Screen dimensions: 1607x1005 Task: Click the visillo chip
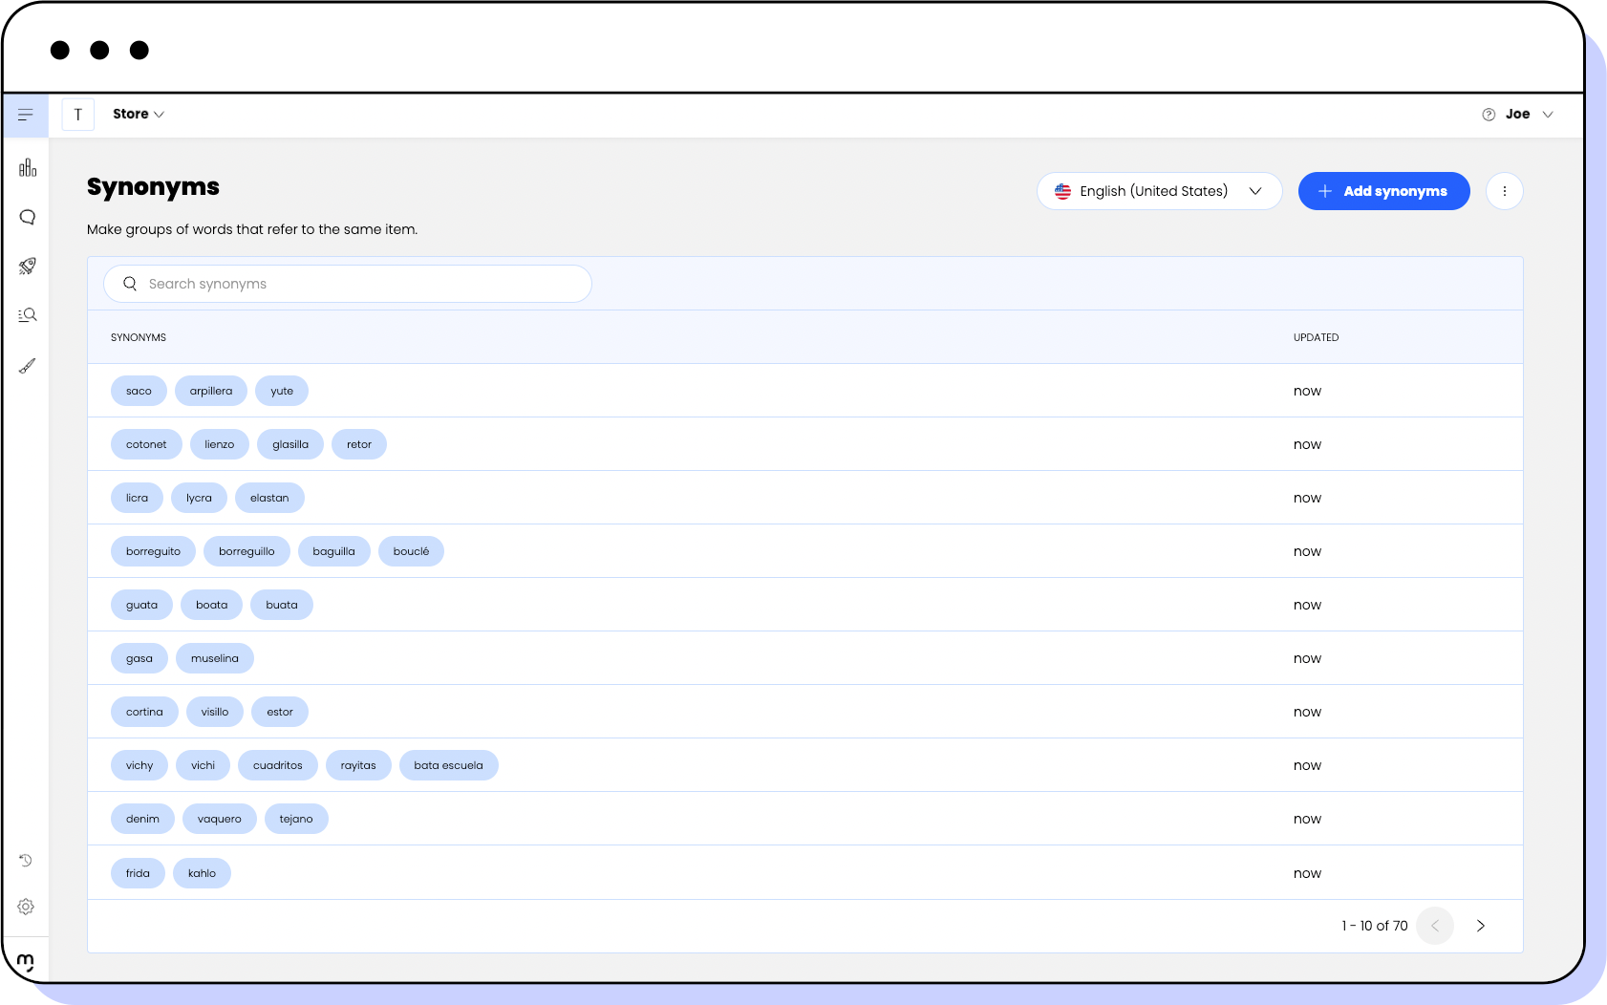coord(215,712)
